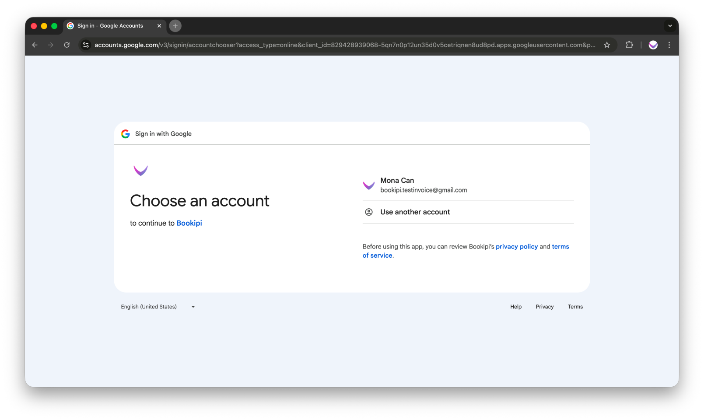The image size is (704, 420).
Task: Click the bookmark star in the address bar
Action: [x=607, y=45]
